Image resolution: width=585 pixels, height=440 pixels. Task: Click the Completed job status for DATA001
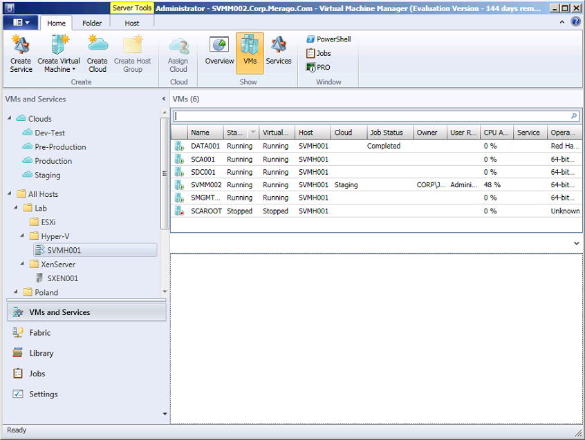[384, 146]
